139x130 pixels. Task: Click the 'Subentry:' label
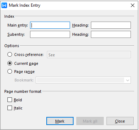16,34
